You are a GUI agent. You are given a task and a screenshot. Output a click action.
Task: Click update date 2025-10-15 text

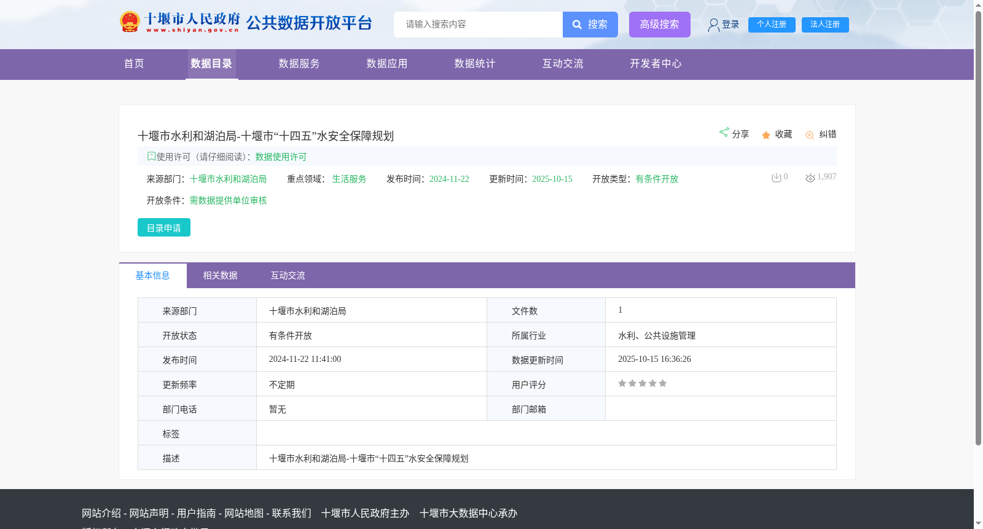coord(552,179)
